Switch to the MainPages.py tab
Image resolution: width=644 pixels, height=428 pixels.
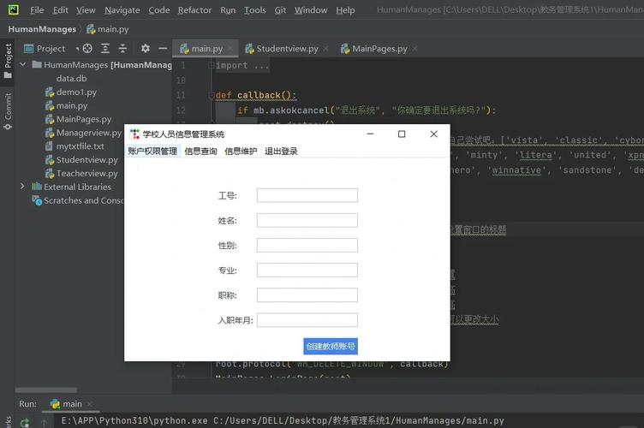click(379, 49)
